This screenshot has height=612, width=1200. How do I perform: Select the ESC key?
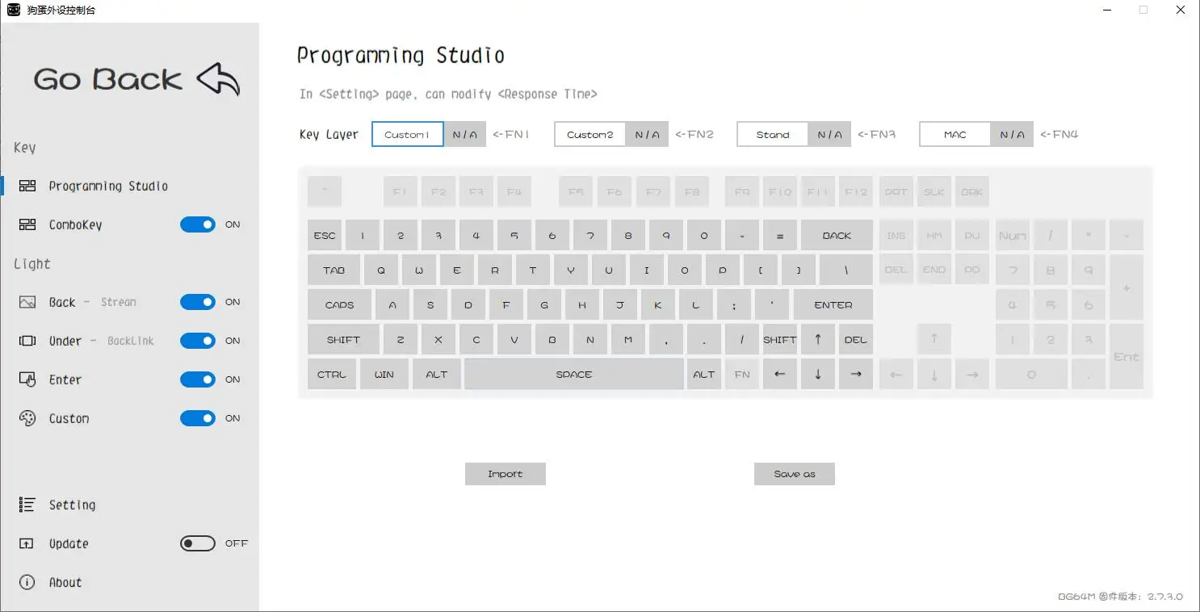(325, 236)
